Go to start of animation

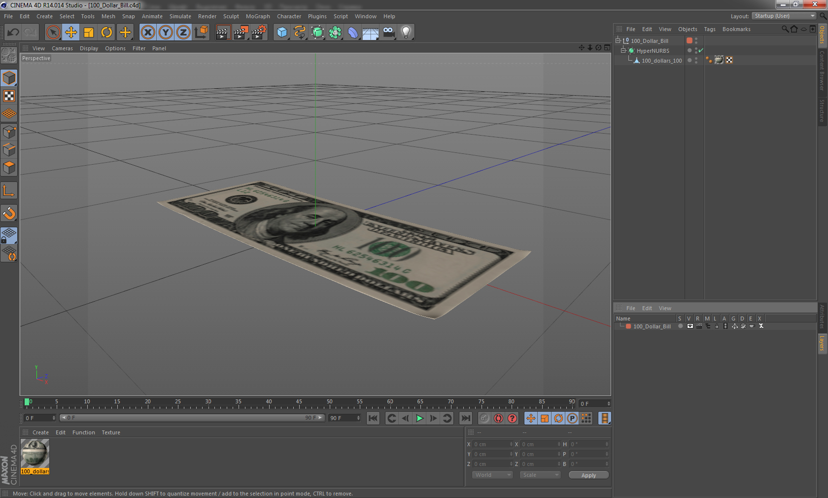coord(373,418)
